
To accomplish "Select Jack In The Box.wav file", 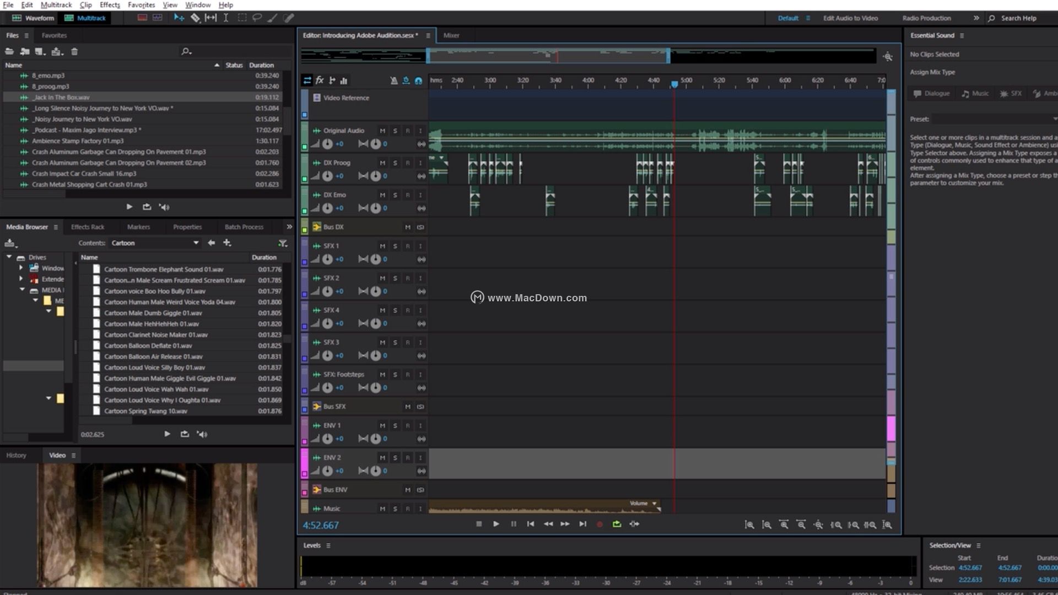I will pyautogui.click(x=61, y=98).
